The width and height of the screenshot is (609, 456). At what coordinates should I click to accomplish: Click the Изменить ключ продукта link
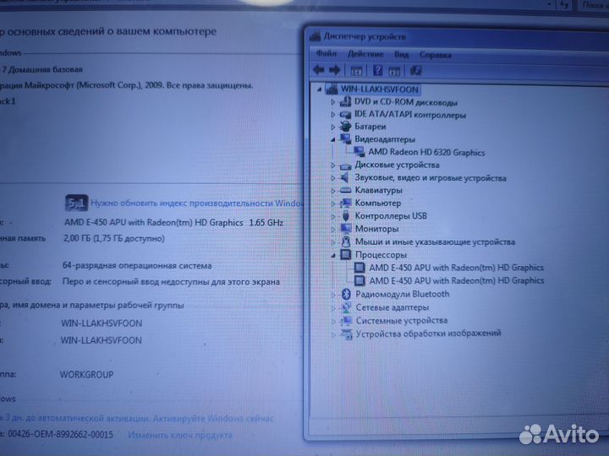pos(180,435)
